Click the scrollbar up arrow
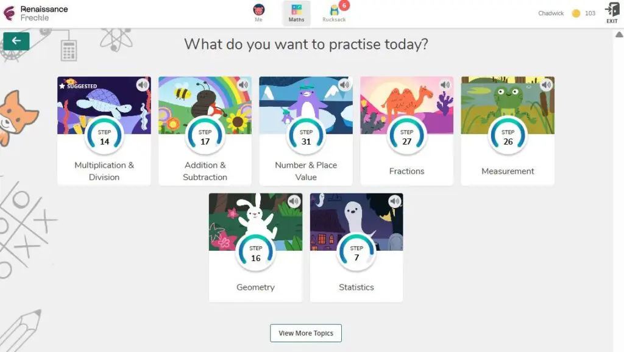The height and width of the screenshot is (352, 624). coord(619,34)
